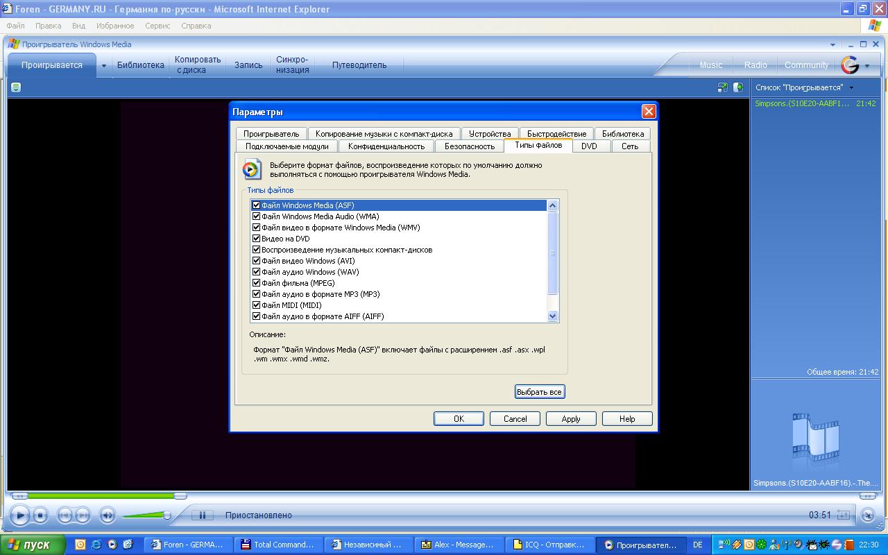Screen dimensions: 888x555
Task: Select Simpsons playlist entry
Action: point(815,103)
